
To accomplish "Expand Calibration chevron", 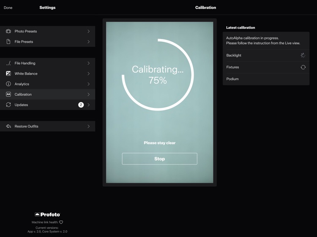I will click(x=89, y=94).
